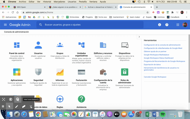The image size is (190, 119).
Task: Open Google Workspace Marketplace link
Action: (x=156, y=55)
